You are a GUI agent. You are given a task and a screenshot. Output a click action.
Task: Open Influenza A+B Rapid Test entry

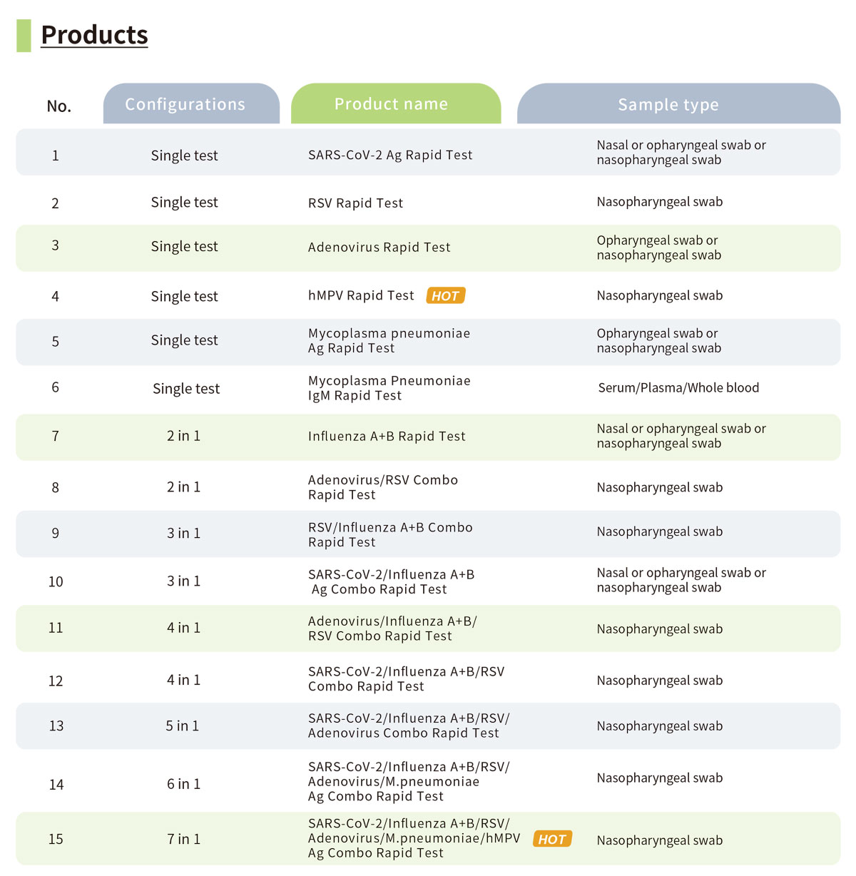click(387, 437)
